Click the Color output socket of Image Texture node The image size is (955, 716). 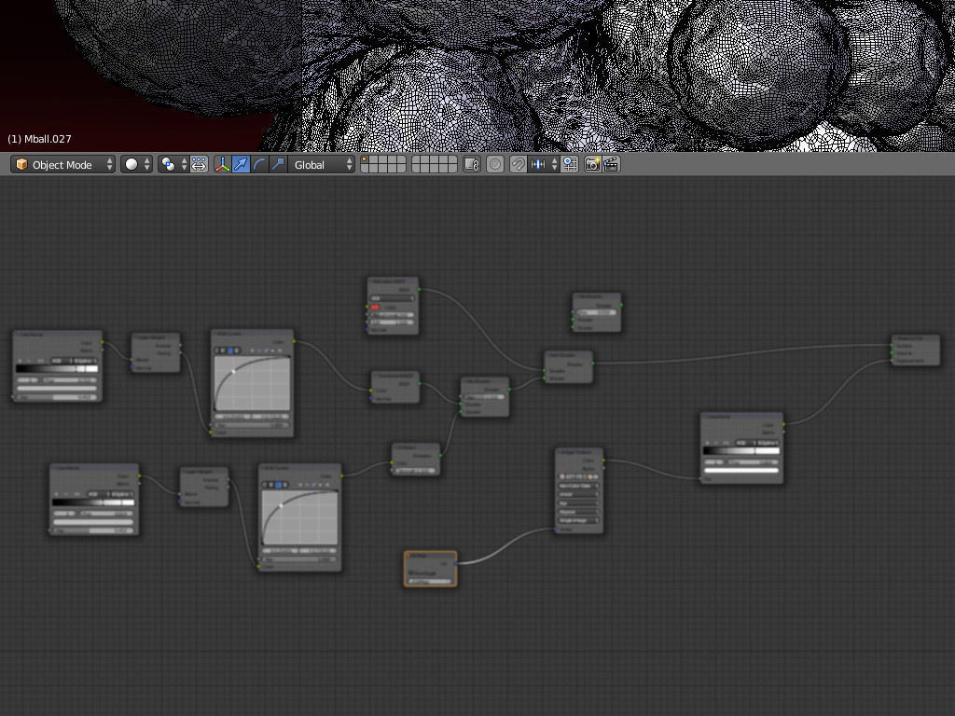click(603, 461)
